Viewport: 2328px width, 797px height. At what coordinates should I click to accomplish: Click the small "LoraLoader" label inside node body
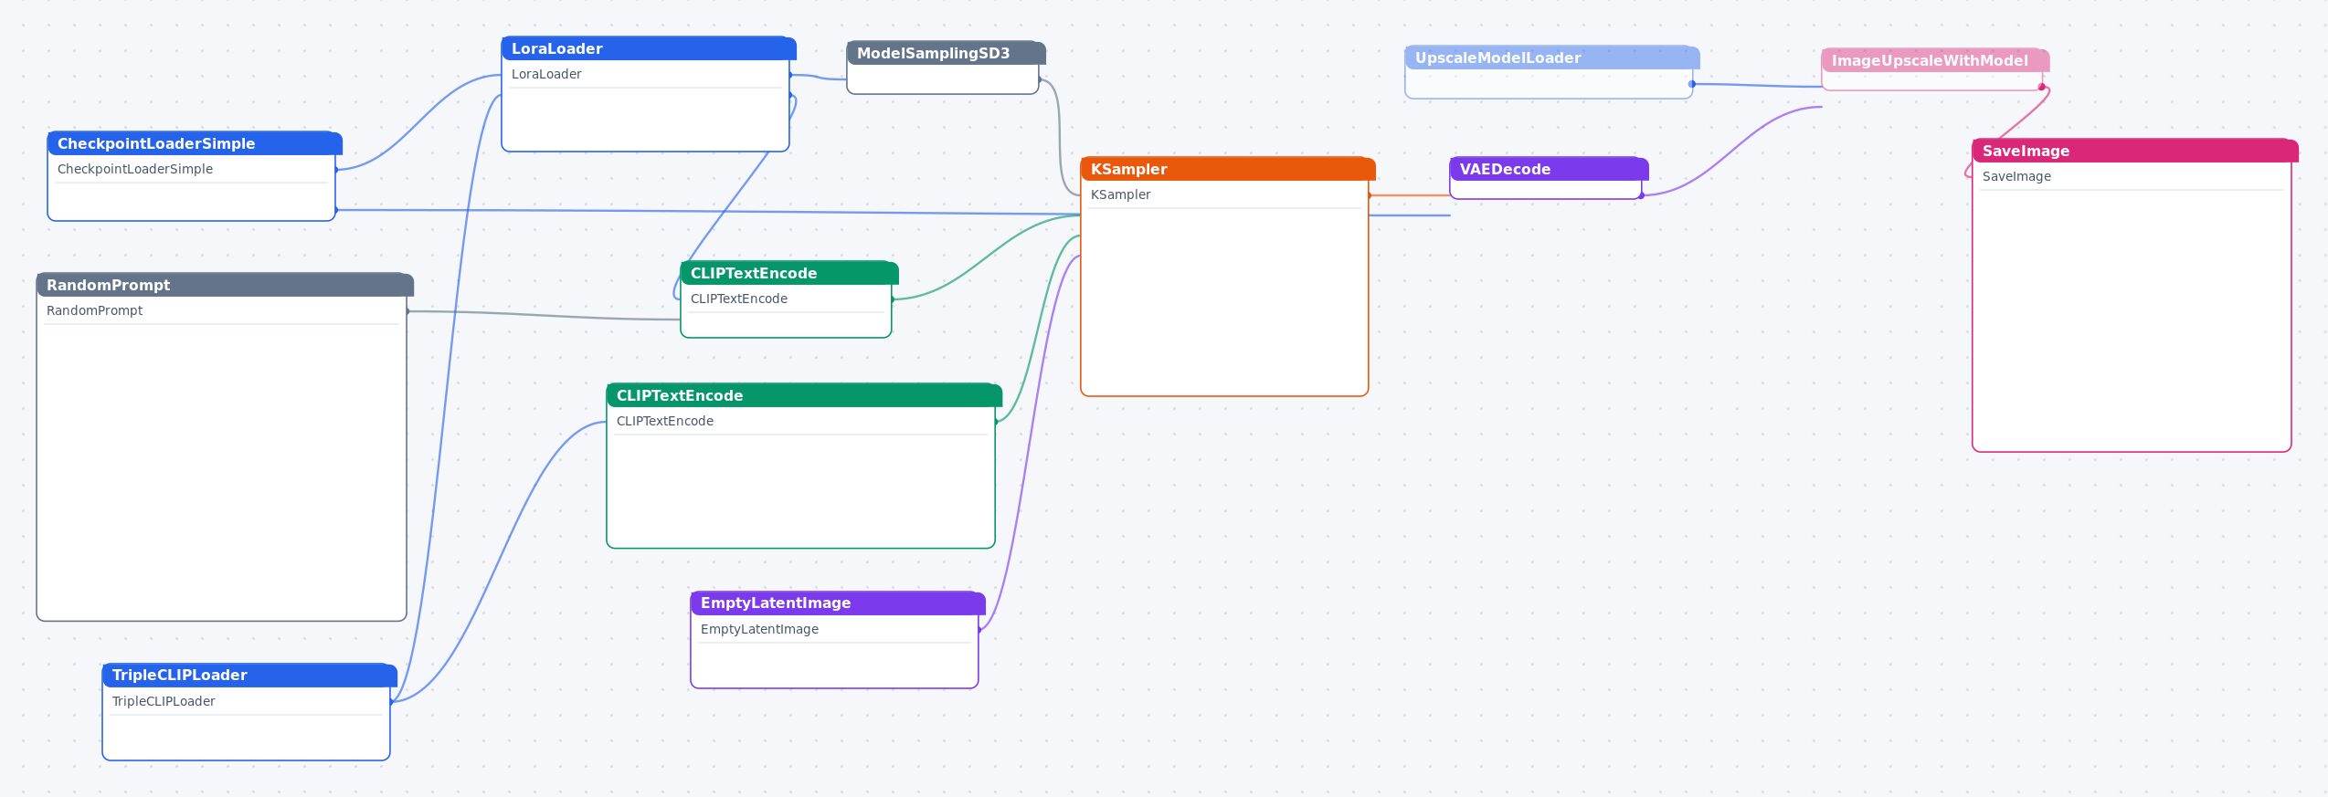pos(546,74)
